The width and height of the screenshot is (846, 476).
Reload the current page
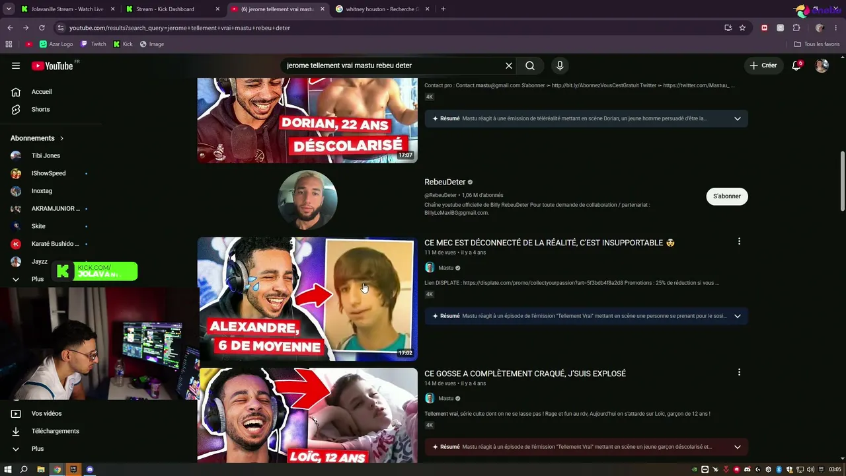click(x=42, y=28)
